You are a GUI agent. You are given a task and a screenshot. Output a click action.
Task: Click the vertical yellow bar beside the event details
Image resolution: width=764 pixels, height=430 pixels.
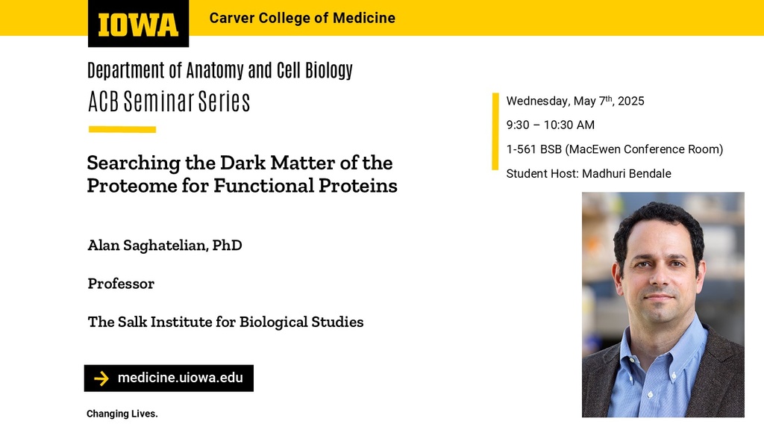[x=495, y=131]
